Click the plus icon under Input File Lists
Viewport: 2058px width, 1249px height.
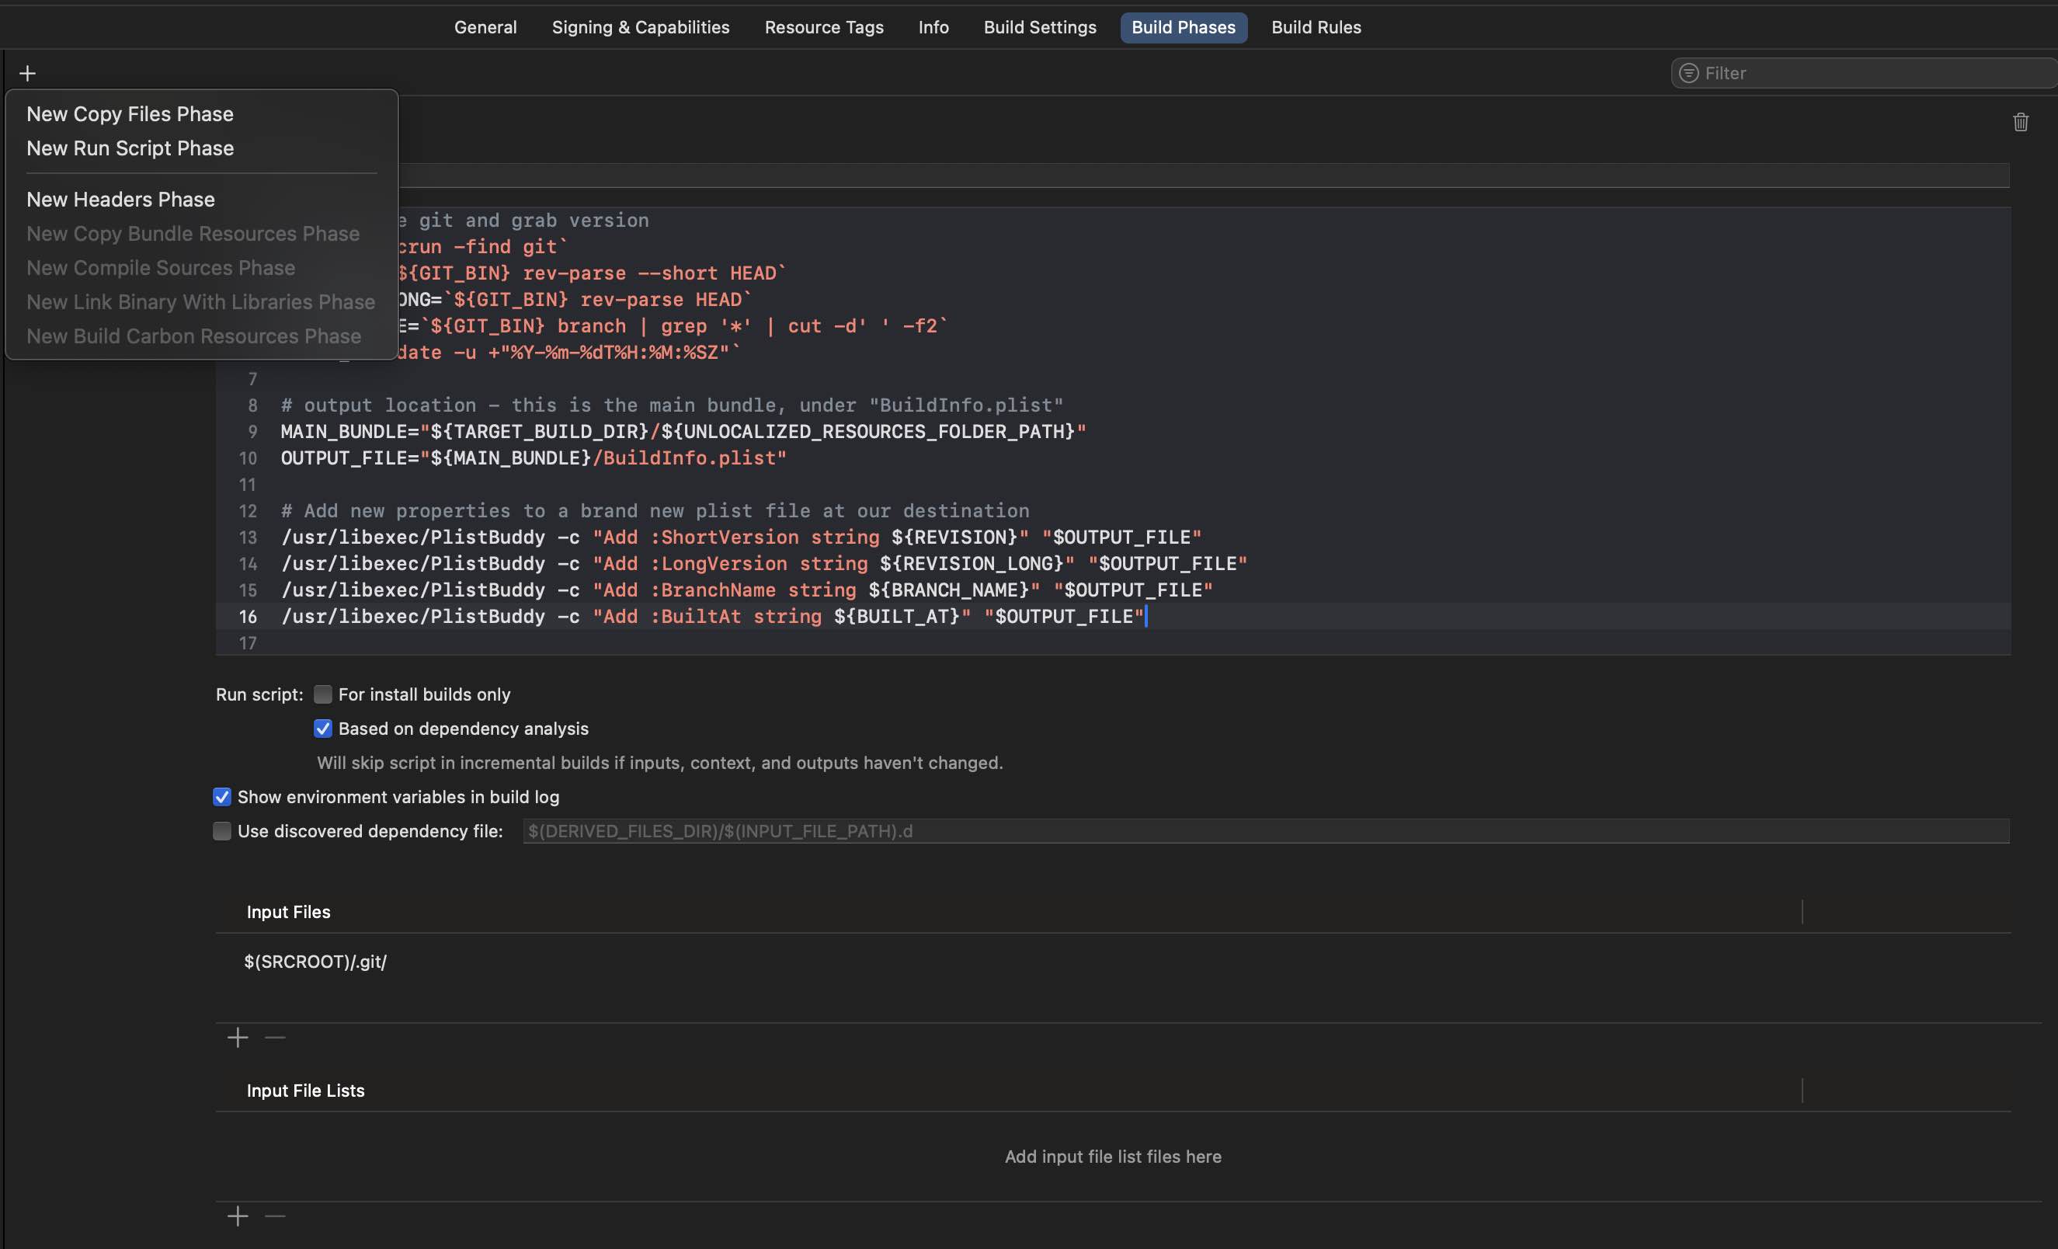coord(238,1216)
